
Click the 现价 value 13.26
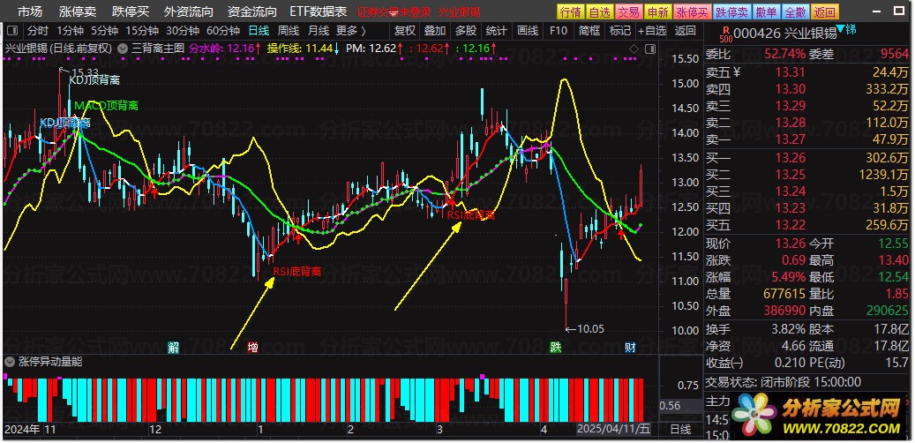pos(790,244)
